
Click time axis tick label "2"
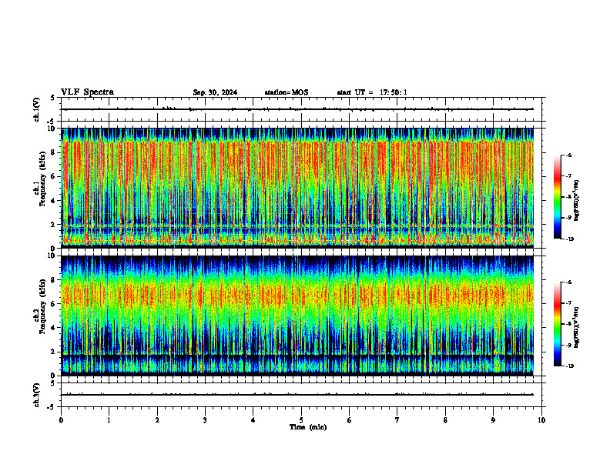coord(157,420)
